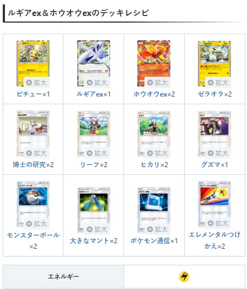Follow the ホウオウex text link

pos(151,94)
